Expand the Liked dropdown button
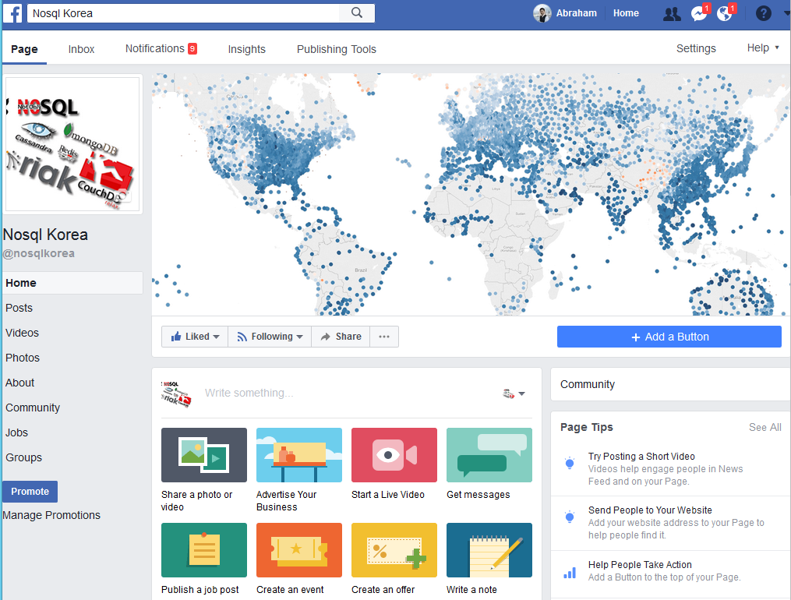The width and height of the screenshot is (791, 600). click(195, 337)
